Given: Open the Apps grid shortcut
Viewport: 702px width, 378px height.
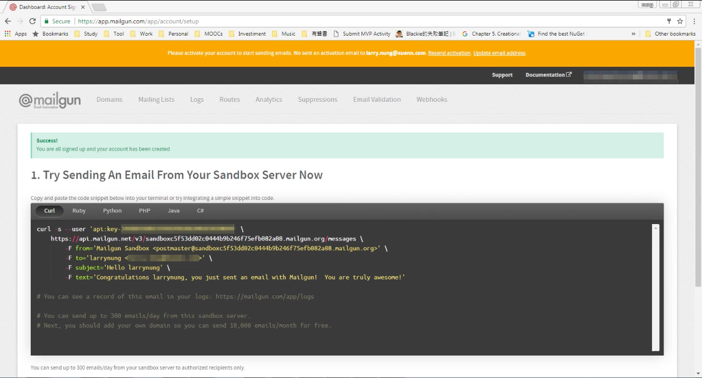Looking at the screenshot, I should 16,34.
